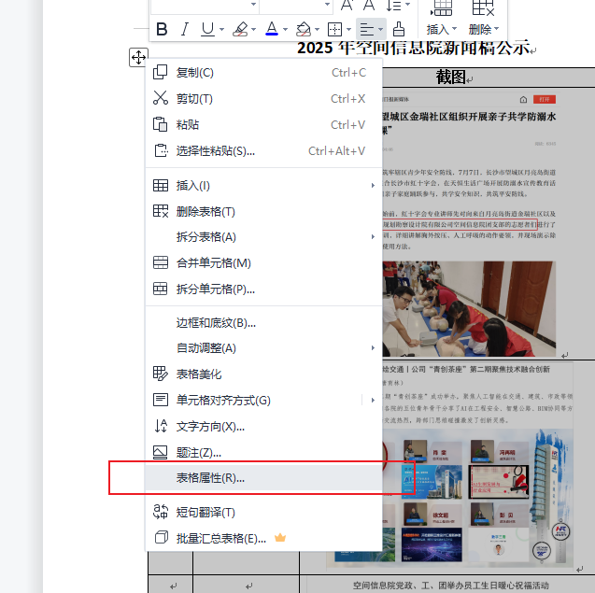Click text 空间信息院党政、工、团举办员工生日暖心祝福活动
595x593 pixels.
[x=451, y=586]
